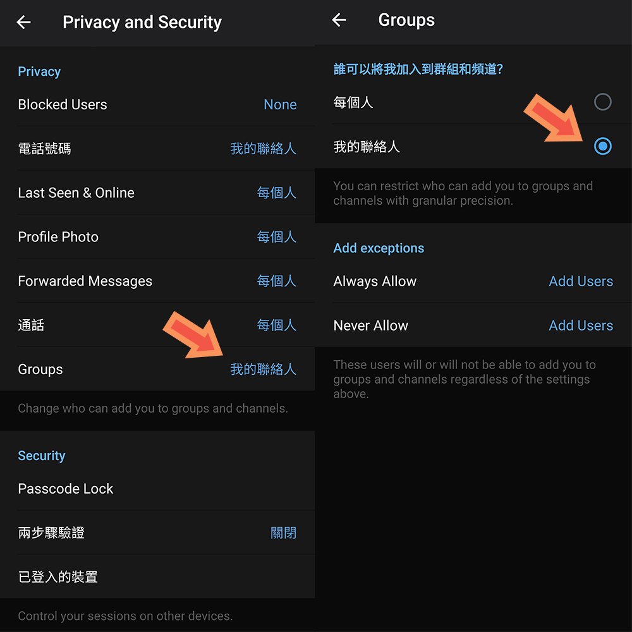The height and width of the screenshot is (632, 632).
Task: Open Groups privacy setting
Action: click(40, 369)
